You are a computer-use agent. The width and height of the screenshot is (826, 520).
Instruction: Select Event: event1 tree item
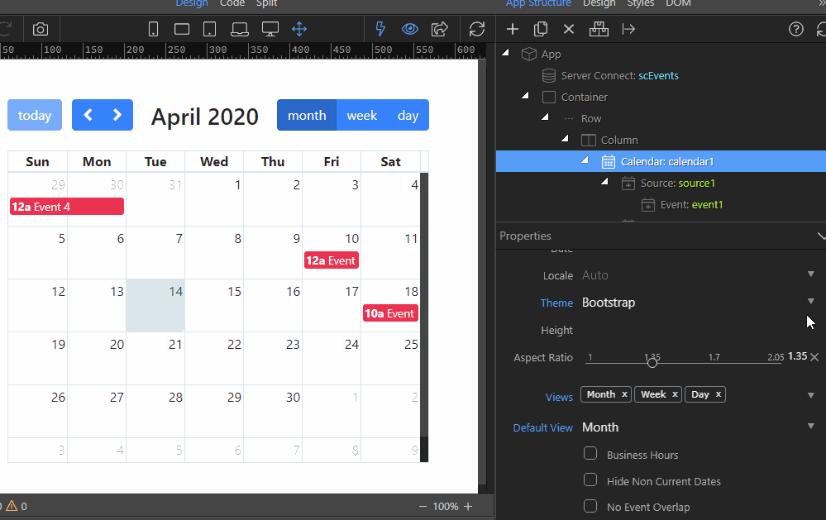692,205
